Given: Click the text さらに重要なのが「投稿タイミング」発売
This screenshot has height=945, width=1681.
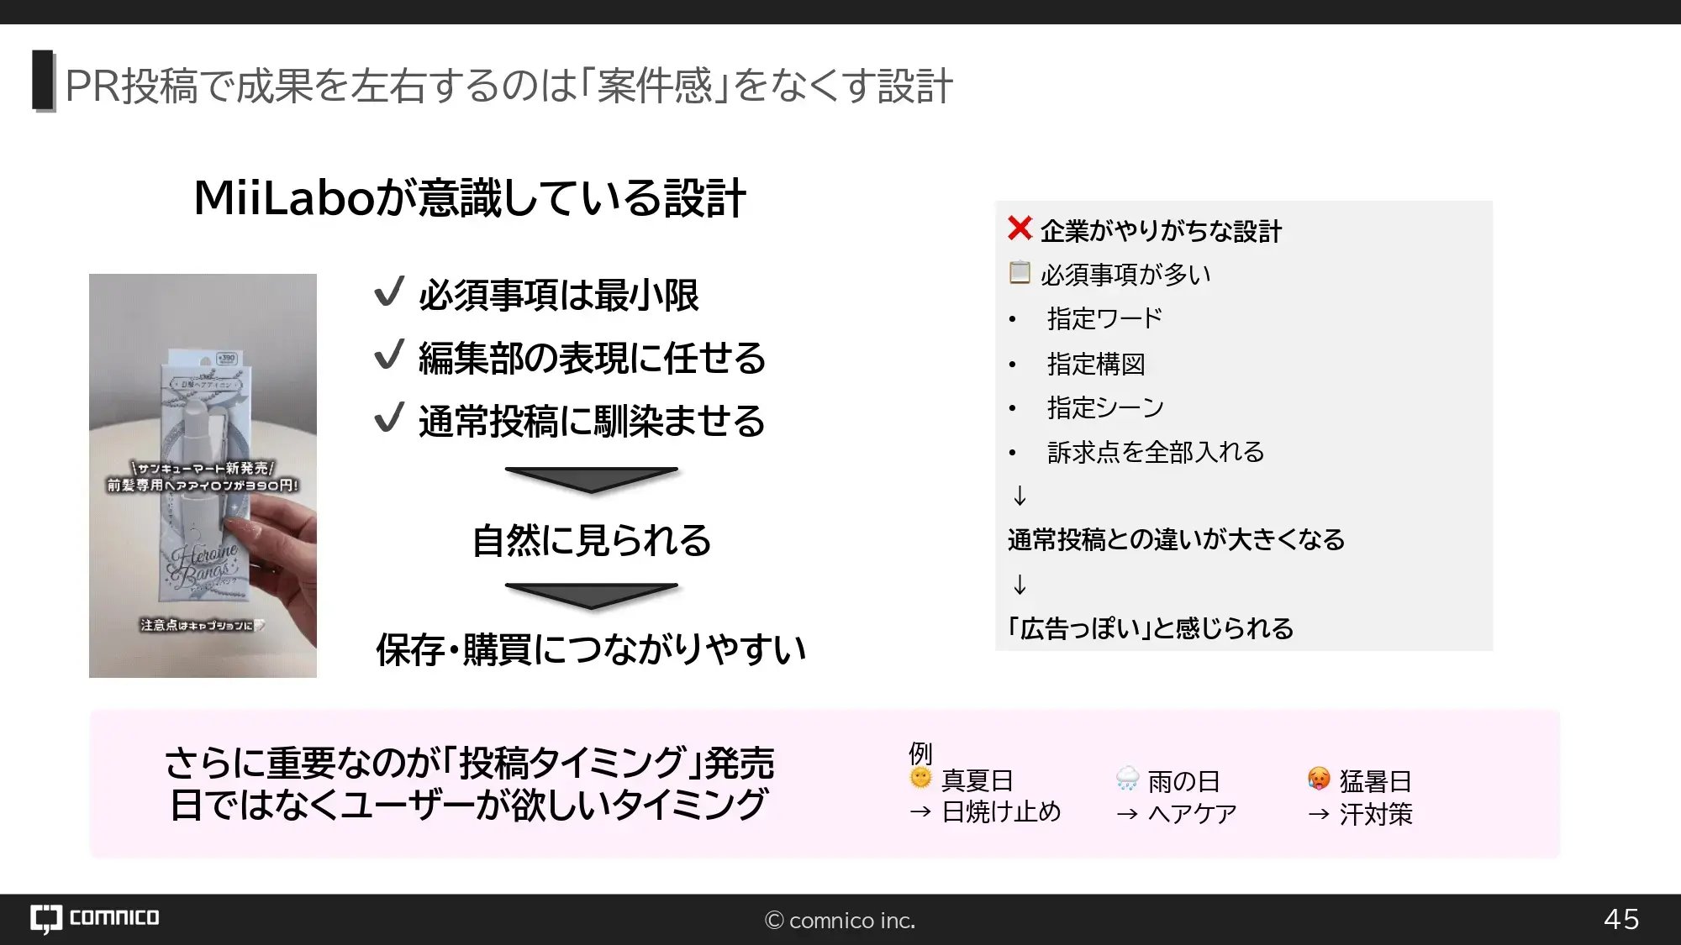Looking at the screenshot, I should point(469,764).
